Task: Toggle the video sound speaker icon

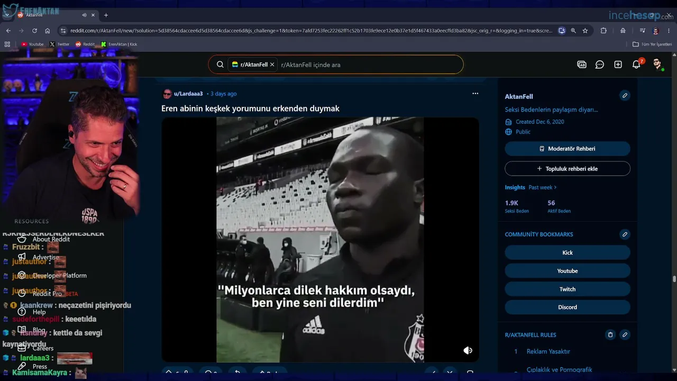Action: point(468,350)
